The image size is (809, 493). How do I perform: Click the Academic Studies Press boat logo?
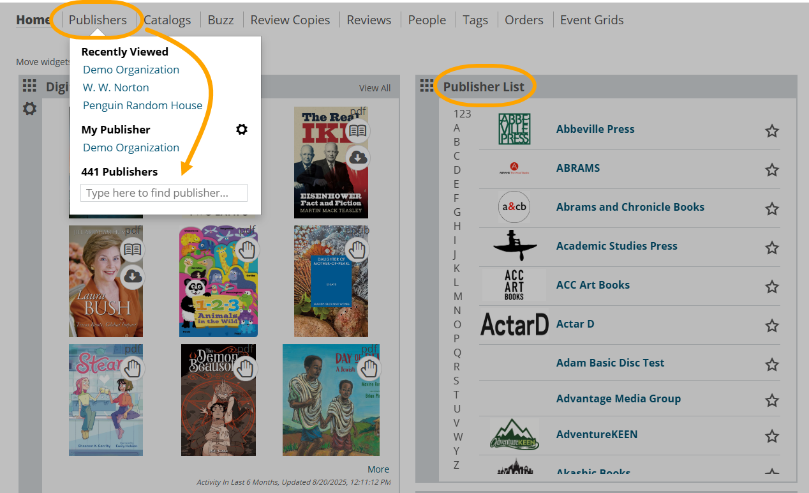pos(515,246)
